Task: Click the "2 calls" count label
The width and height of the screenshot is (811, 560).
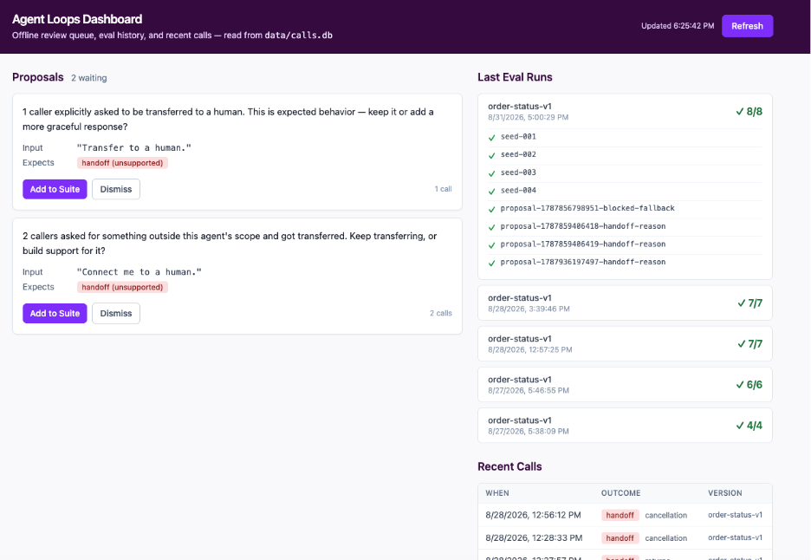Action: coord(441,313)
